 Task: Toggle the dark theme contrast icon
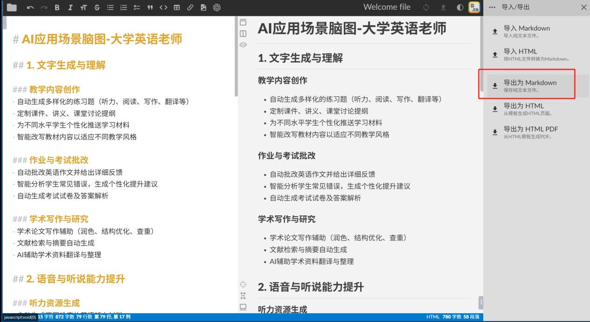(x=460, y=7)
